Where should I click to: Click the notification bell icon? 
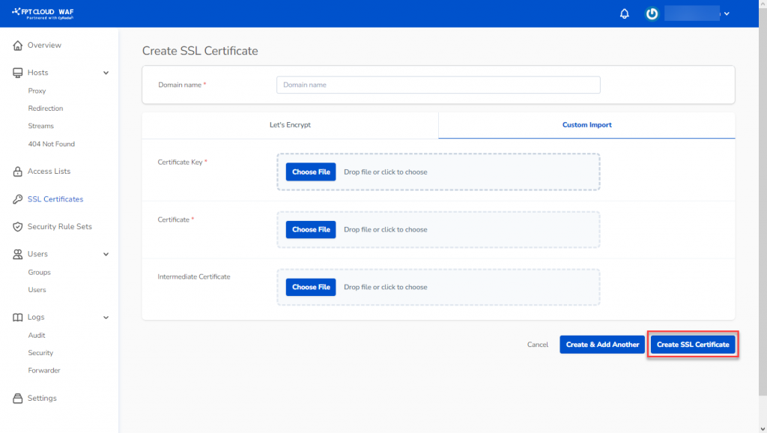pos(625,13)
